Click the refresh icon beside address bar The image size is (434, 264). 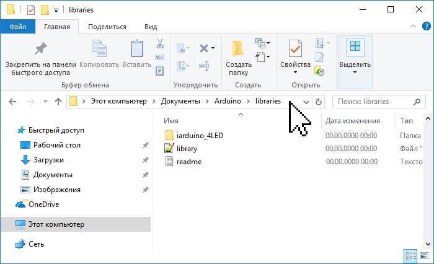319,102
